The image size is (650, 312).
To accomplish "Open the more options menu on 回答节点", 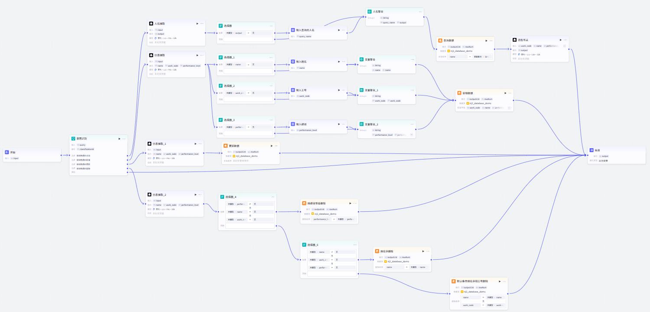I will pos(565,40).
